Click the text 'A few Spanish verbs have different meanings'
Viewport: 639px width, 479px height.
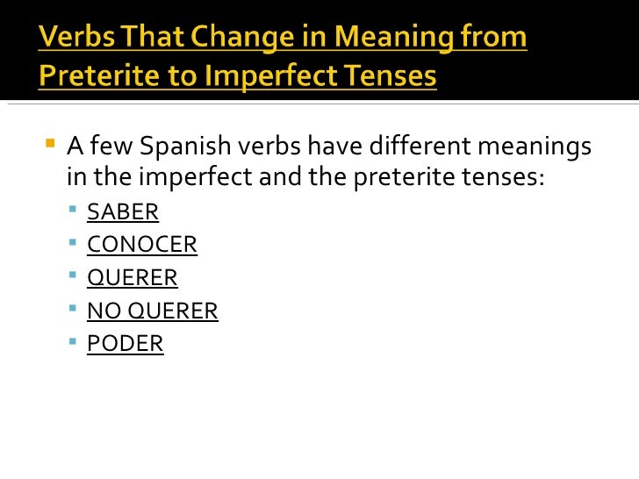[329, 147]
